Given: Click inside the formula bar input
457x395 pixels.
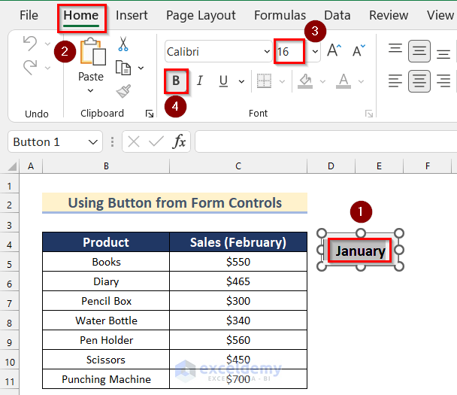Looking at the screenshot, I should (x=326, y=141).
